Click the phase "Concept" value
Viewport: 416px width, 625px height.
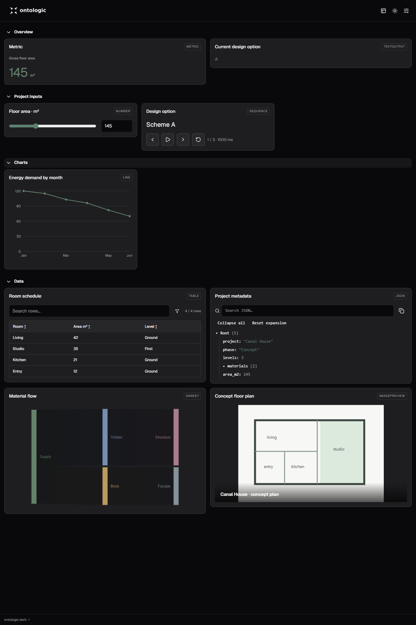click(x=249, y=350)
